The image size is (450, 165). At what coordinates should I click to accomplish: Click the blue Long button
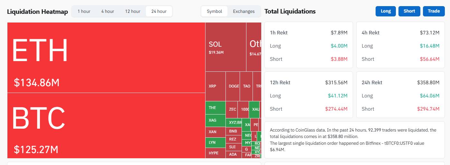pos(386,11)
